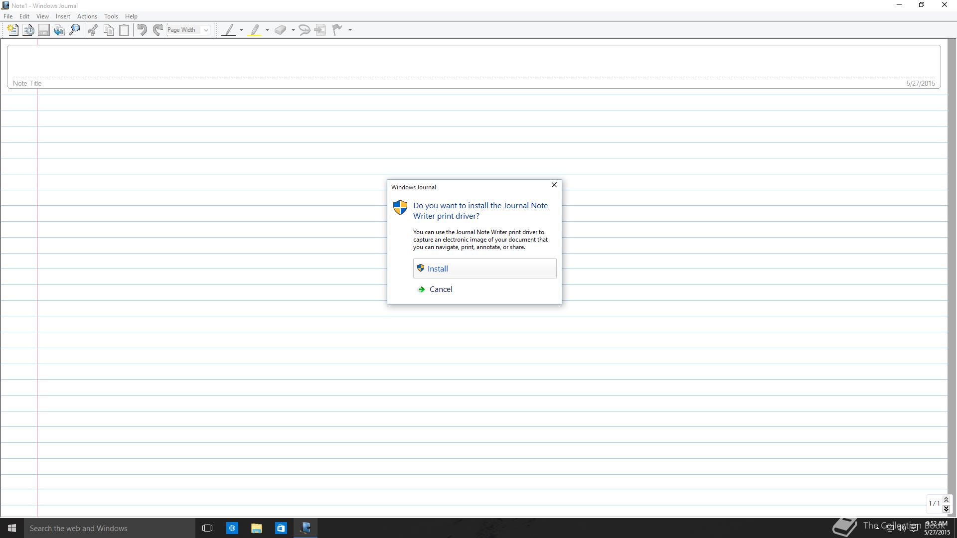Image resolution: width=957 pixels, height=538 pixels.
Task: Open the Actions menu
Action: 87,16
